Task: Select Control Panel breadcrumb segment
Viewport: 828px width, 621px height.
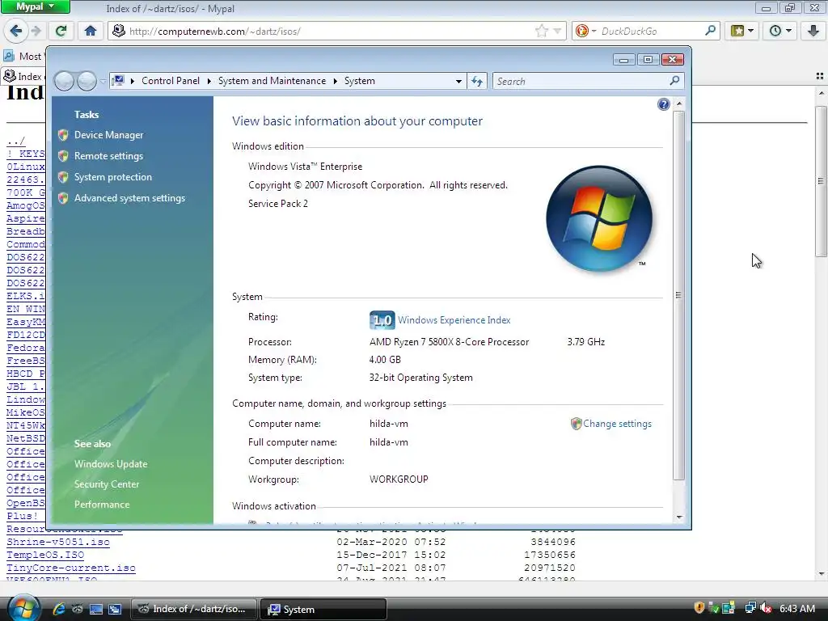Action: click(x=171, y=81)
